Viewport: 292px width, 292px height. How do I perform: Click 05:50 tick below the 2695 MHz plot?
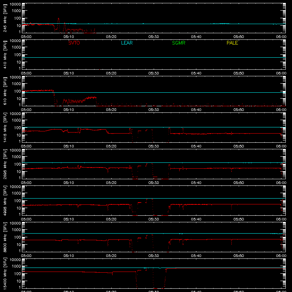(239, 183)
